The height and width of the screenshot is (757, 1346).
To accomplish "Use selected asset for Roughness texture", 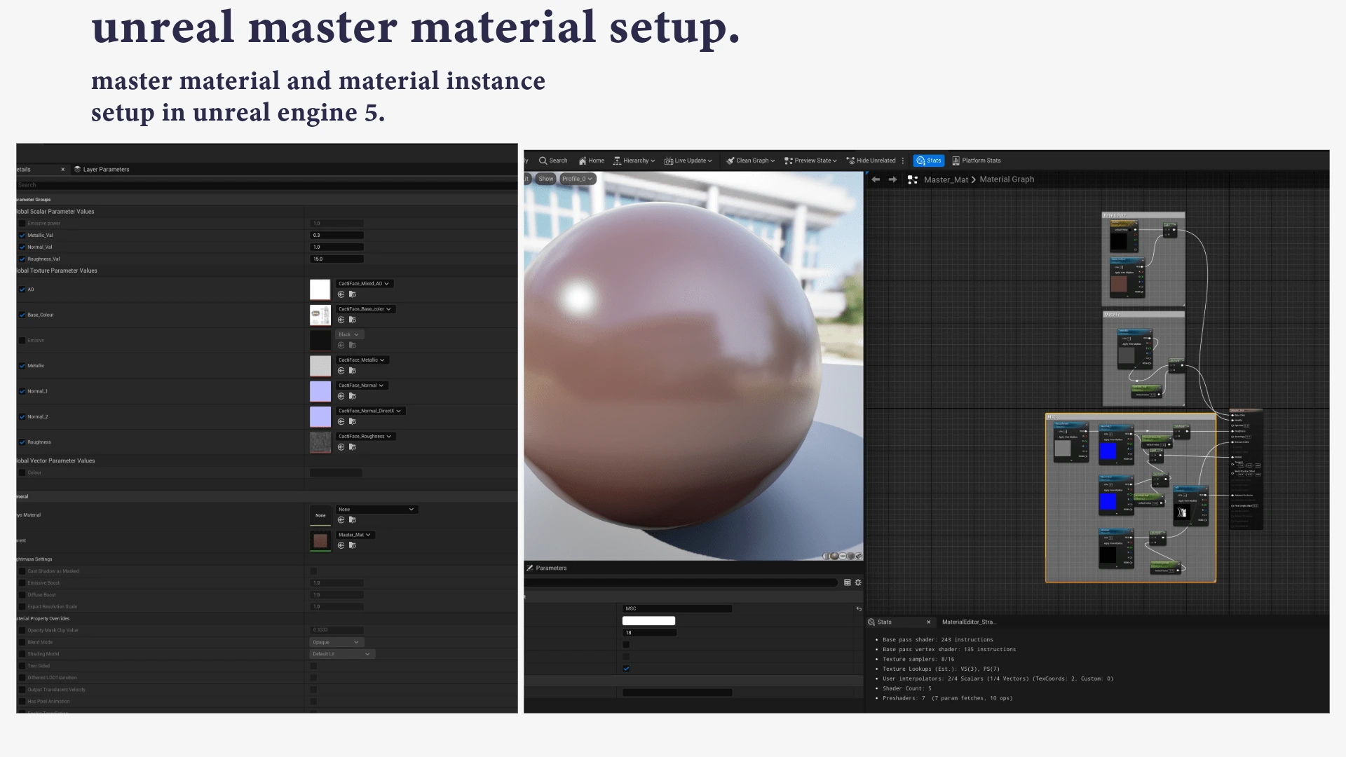I will click(x=341, y=447).
